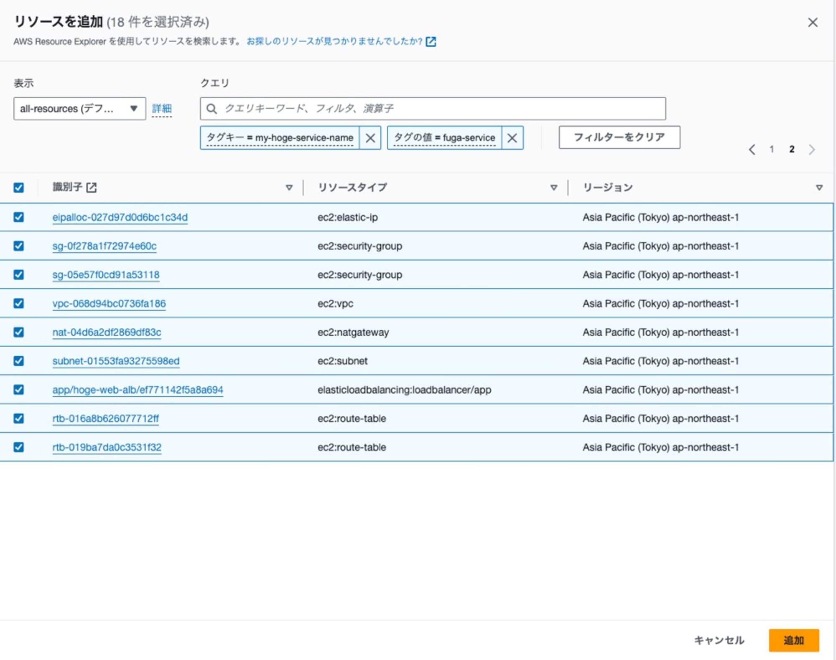Open rtb-016a8b626077712ff identifier link

106,419
